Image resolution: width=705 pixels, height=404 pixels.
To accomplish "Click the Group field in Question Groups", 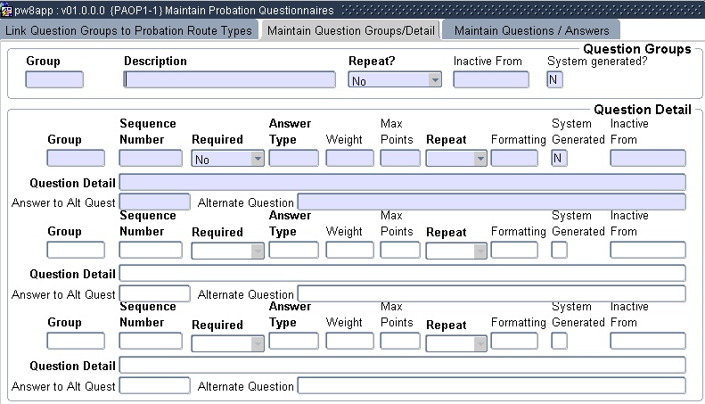I will point(54,79).
